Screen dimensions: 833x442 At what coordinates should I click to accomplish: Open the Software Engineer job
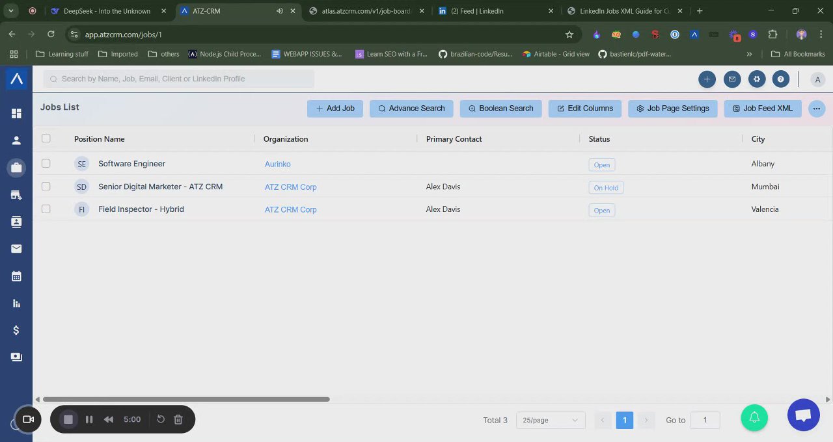(131, 164)
